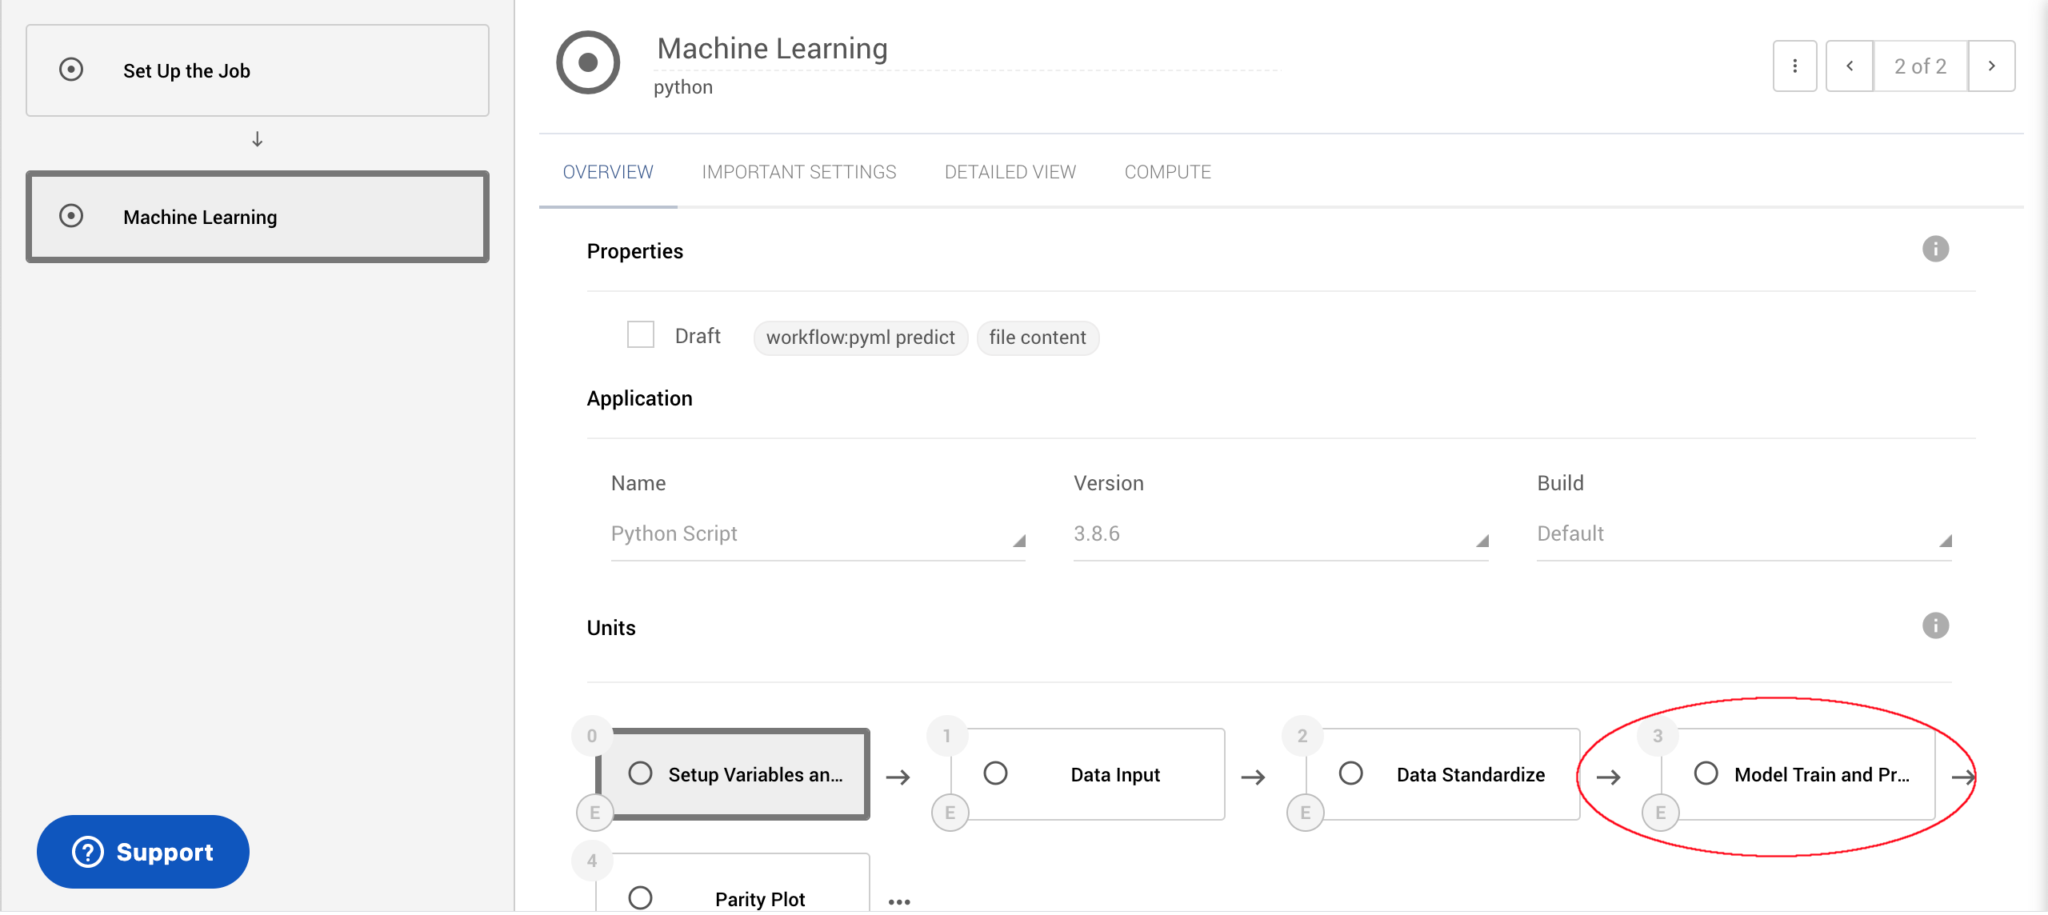Select the radio button on Model Train unit
The image size is (2048, 915).
[x=1708, y=773]
